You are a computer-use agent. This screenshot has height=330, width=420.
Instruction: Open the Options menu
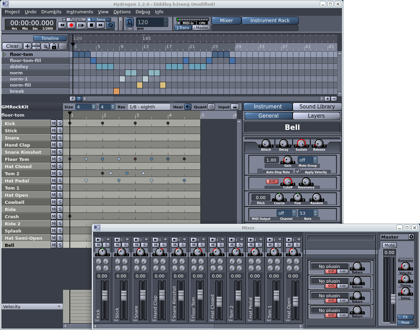(x=122, y=12)
